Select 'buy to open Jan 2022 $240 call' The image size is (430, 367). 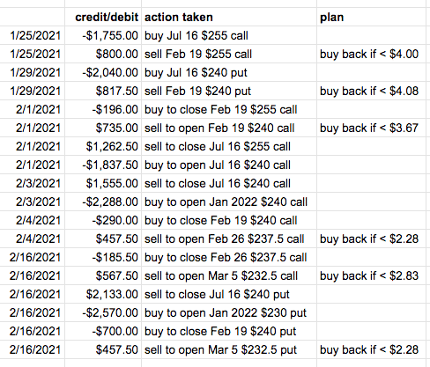point(229,202)
